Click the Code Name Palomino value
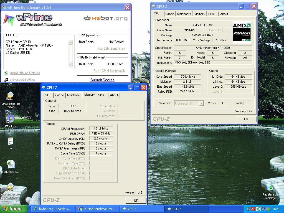284x213 pixels. click(x=189, y=30)
